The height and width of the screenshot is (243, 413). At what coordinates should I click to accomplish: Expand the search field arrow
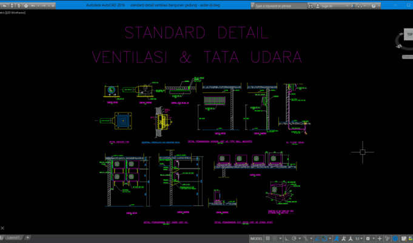[x=252, y=6]
